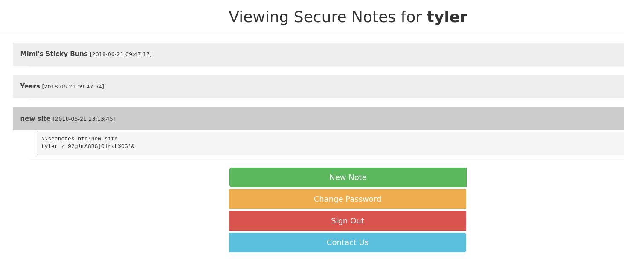The height and width of the screenshot is (271, 624).
Task: Select the new site title text
Action: click(x=35, y=119)
